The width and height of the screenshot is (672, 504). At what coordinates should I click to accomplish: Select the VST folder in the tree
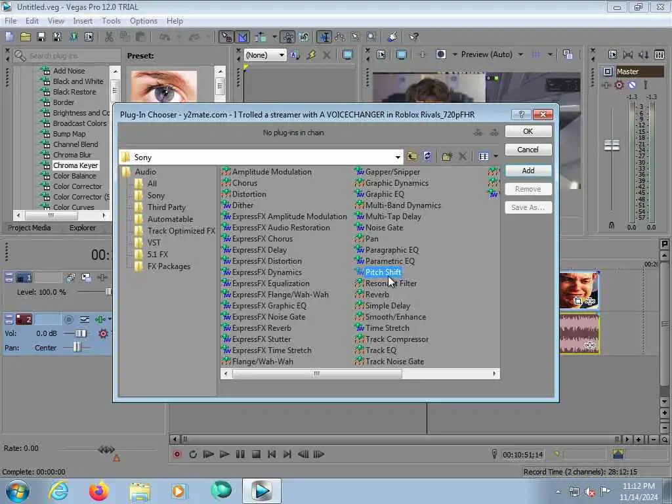click(154, 243)
